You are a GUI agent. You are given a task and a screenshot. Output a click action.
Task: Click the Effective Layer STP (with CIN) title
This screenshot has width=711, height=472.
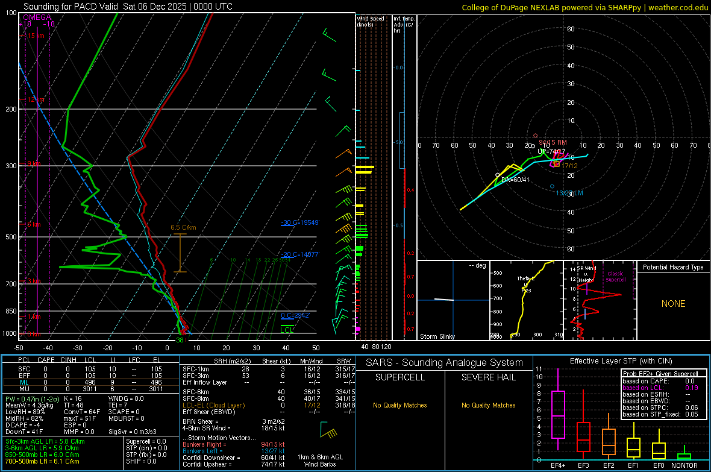pos(621,361)
